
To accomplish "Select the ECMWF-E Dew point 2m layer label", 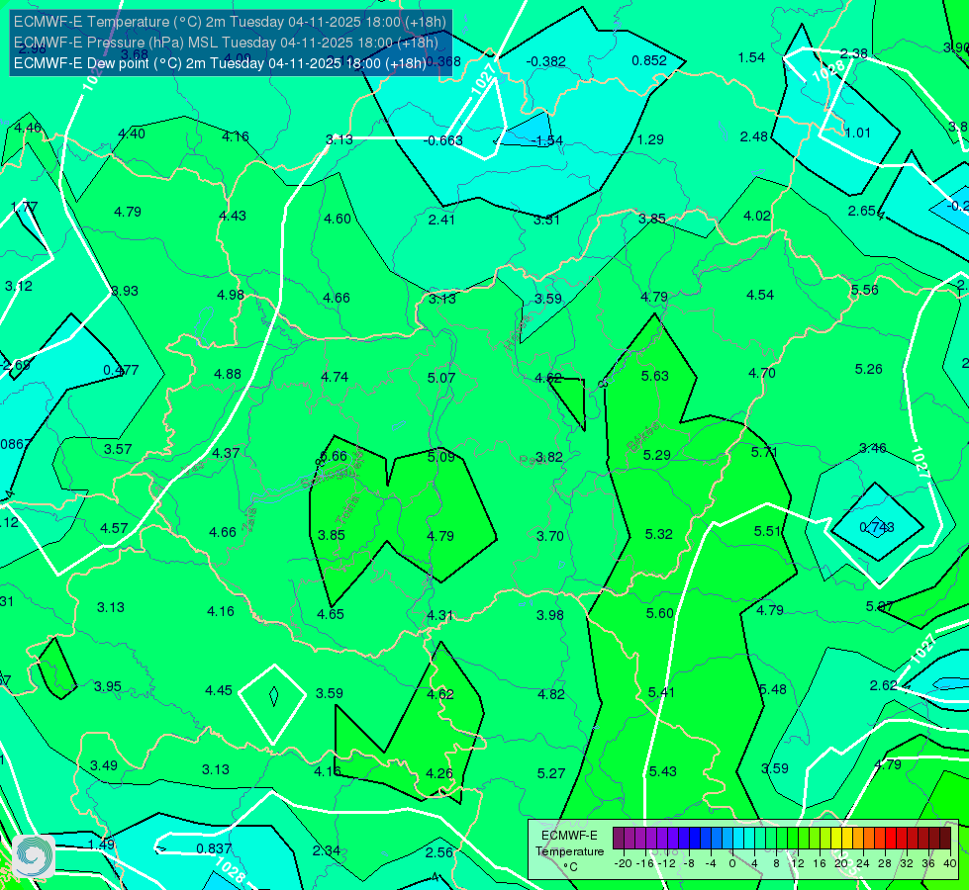I will point(220,63).
